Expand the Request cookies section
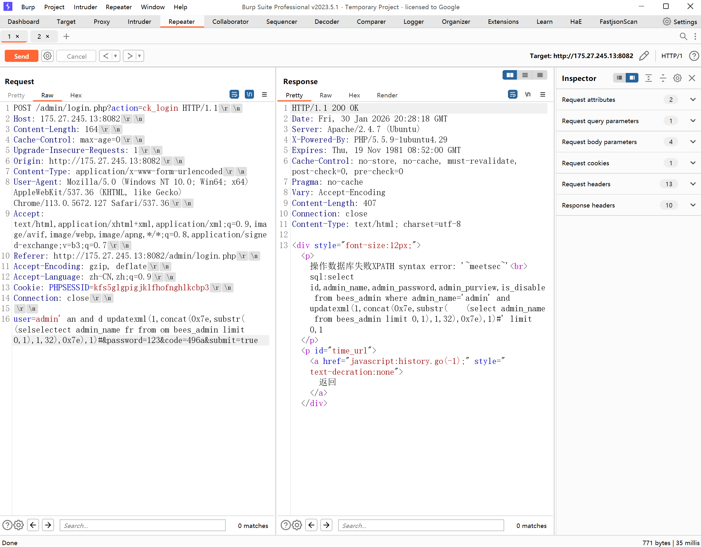The width and height of the screenshot is (701, 547). click(693, 163)
